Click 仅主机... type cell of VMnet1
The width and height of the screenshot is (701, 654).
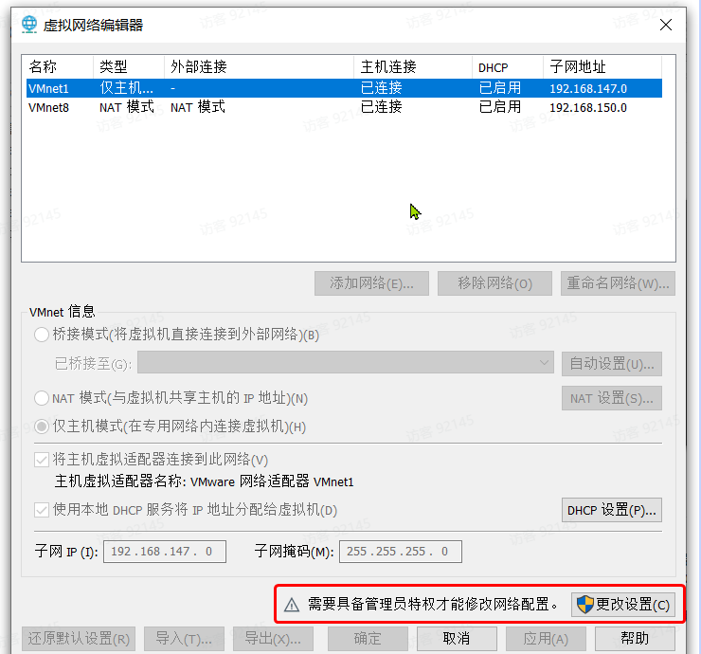(x=126, y=88)
